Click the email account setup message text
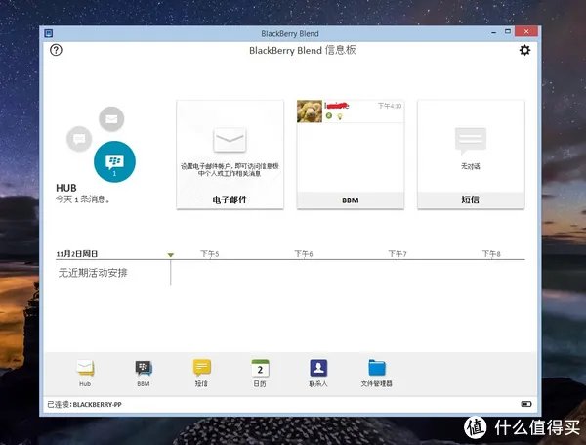Image resolution: width=586 pixels, height=445 pixels. (x=230, y=169)
